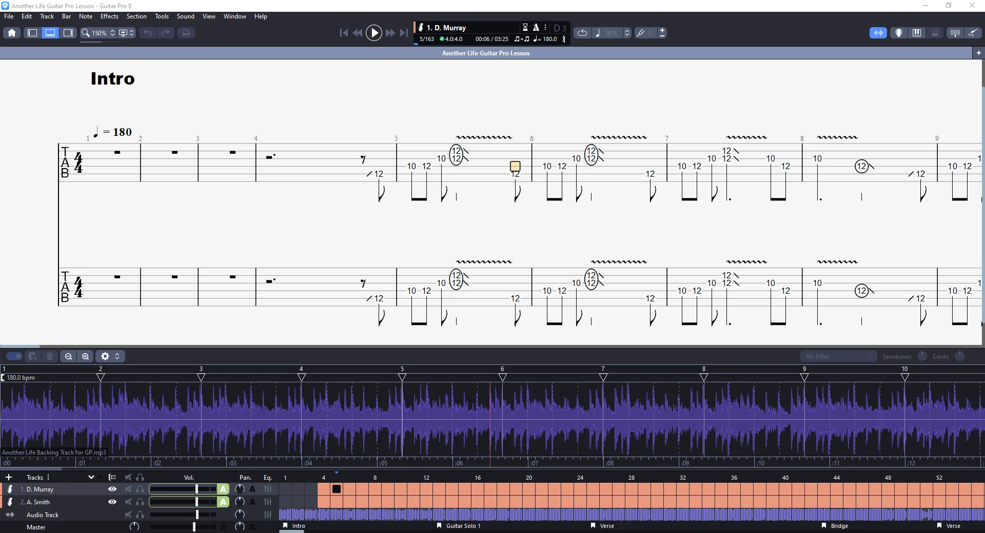Toggle the left edition palette panel

coord(32,33)
